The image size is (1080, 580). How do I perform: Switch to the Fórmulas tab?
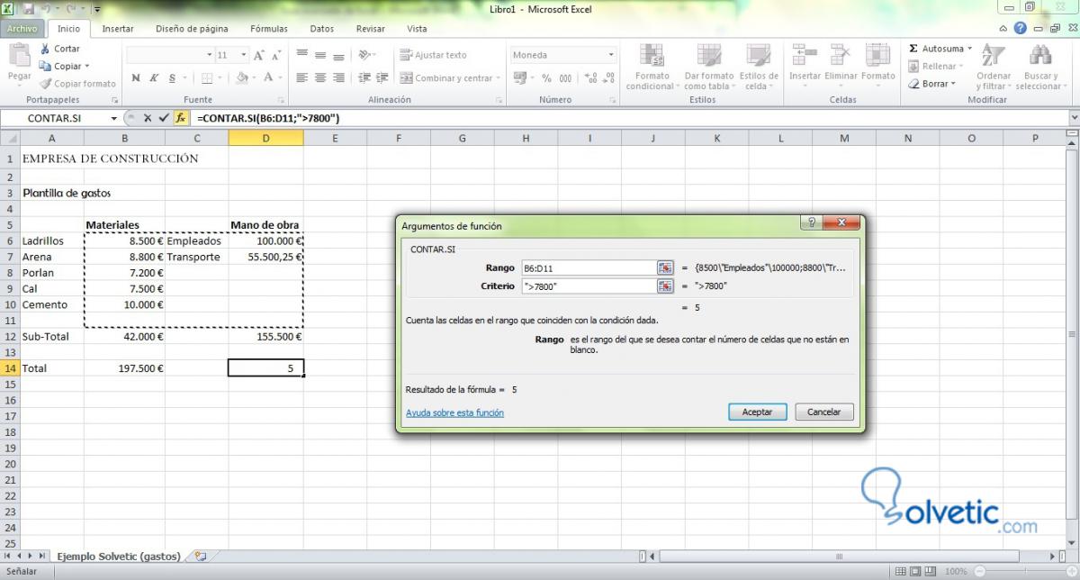coord(268,29)
